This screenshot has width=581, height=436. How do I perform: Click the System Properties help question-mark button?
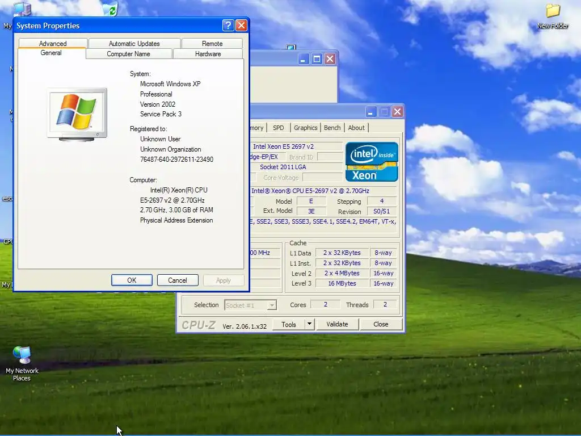click(228, 25)
